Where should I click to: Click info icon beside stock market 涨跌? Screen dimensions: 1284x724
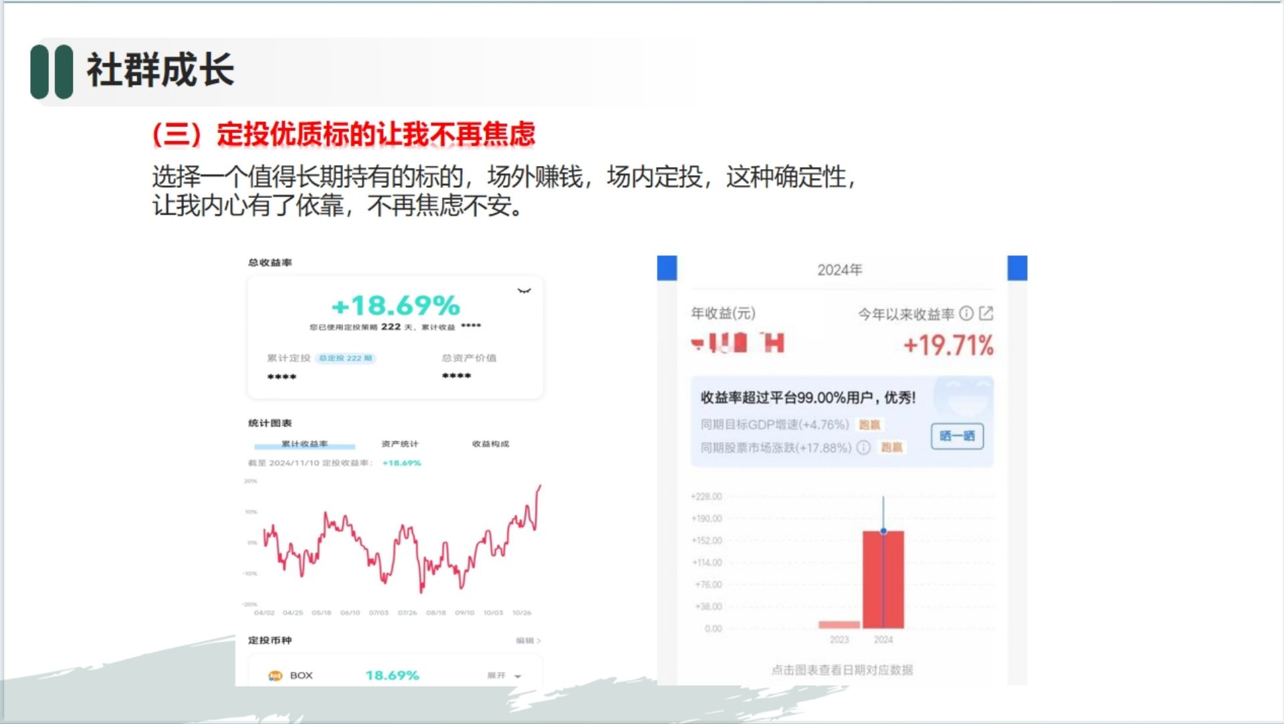tap(863, 447)
